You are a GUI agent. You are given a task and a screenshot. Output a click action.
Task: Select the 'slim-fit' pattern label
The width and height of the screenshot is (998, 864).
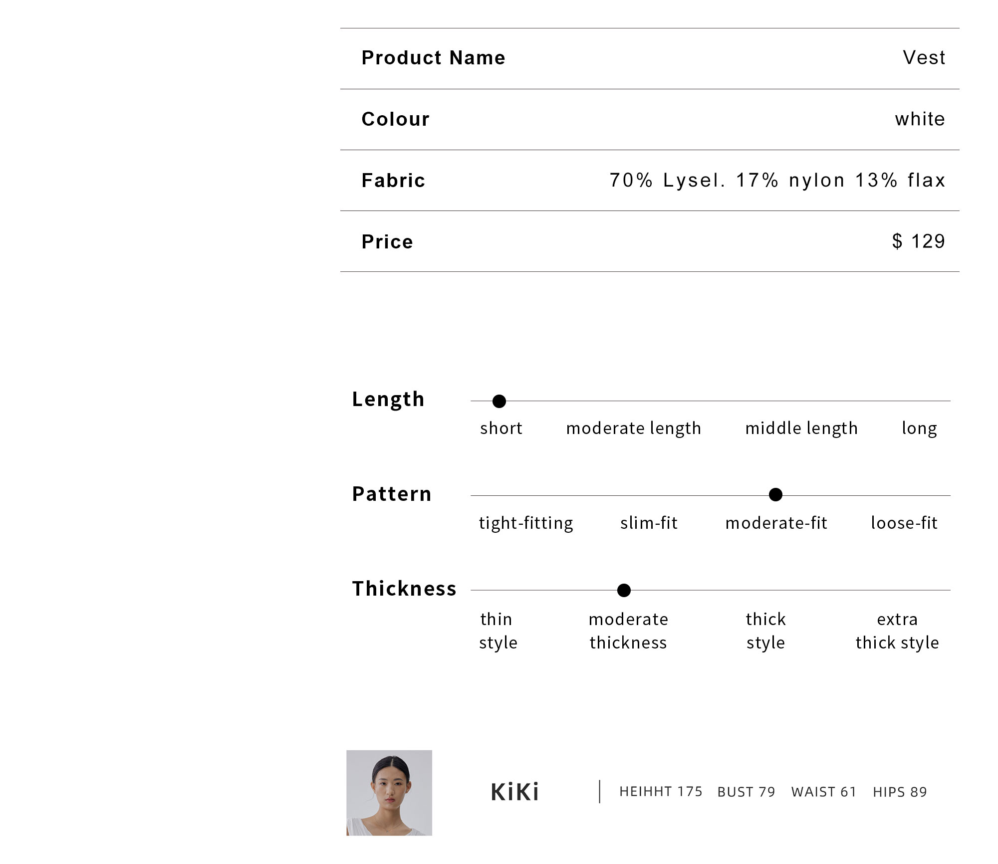point(649,523)
